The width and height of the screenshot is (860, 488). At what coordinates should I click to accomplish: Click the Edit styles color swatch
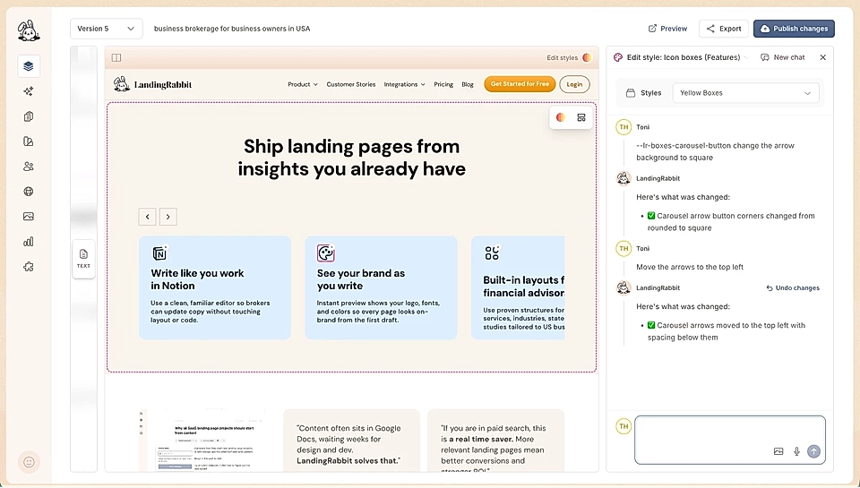coord(587,57)
